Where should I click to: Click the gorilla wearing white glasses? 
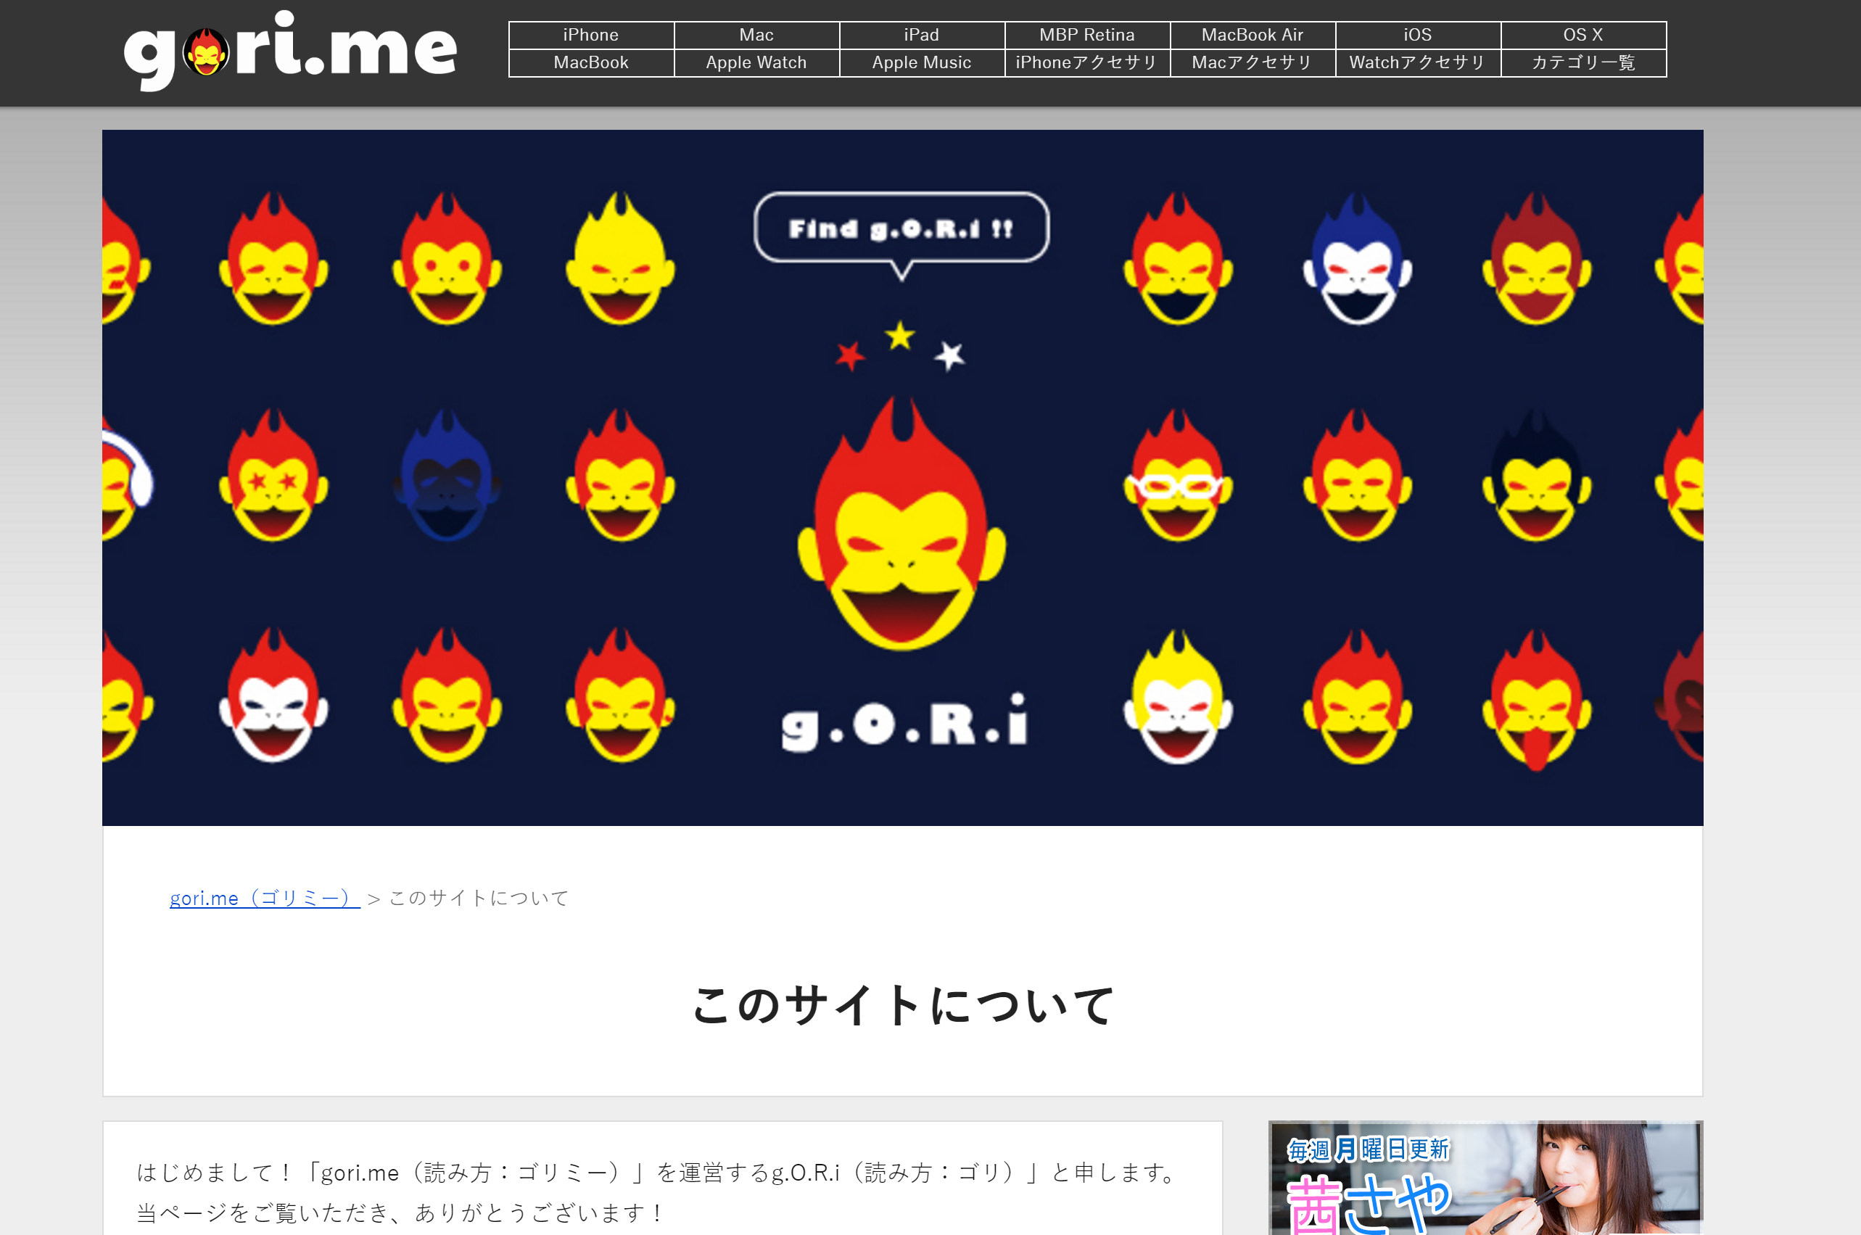(x=1177, y=475)
